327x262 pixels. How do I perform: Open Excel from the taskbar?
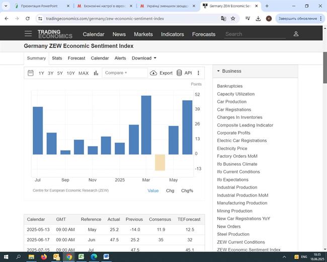[x=81, y=257]
